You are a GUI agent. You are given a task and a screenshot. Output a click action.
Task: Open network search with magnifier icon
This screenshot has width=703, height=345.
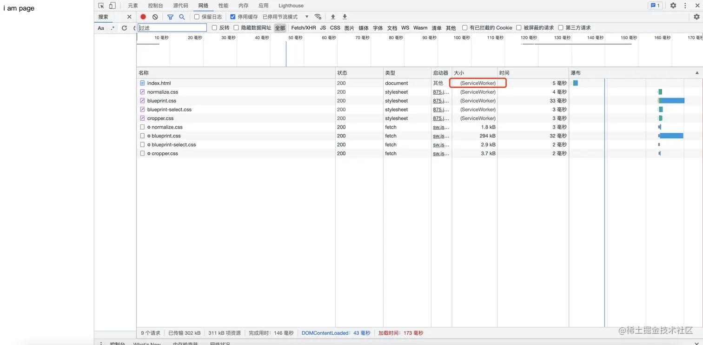pos(182,17)
